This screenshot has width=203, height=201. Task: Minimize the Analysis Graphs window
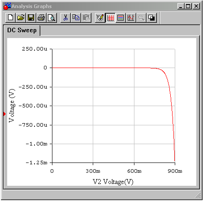pyautogui.click(x=181, y=6)
